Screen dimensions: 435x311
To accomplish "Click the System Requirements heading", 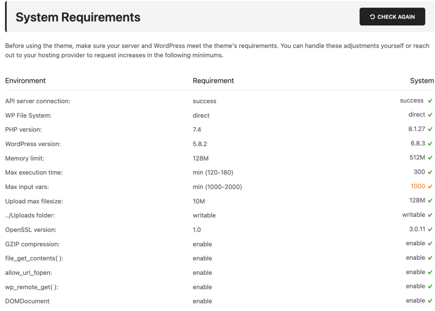I will [78, 17].
